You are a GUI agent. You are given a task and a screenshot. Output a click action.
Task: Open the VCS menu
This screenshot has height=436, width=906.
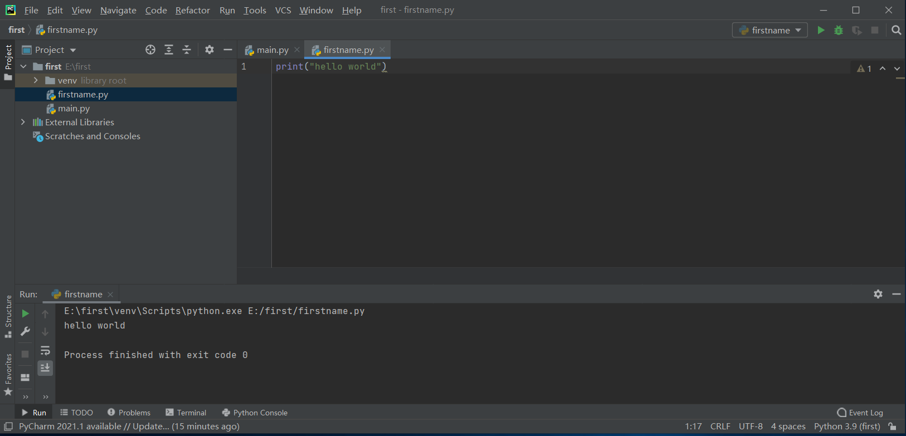tap(283, 10)
